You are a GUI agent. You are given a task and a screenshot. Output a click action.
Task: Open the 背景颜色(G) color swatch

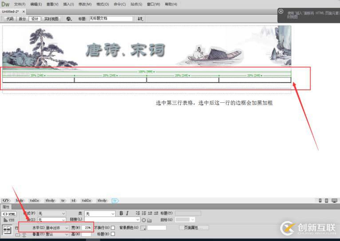click(143, 228)
